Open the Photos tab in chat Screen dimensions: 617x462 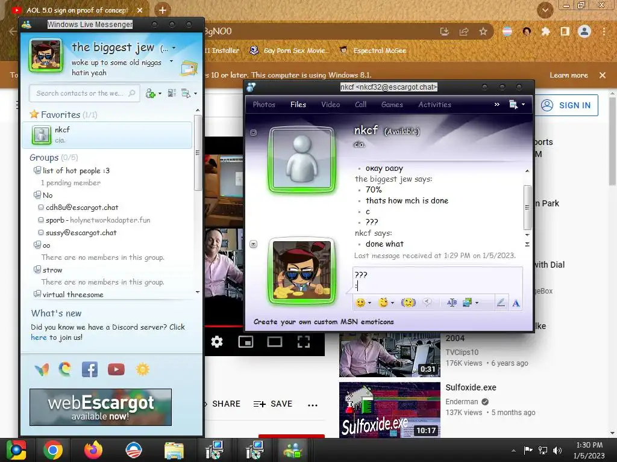(264, 105)
